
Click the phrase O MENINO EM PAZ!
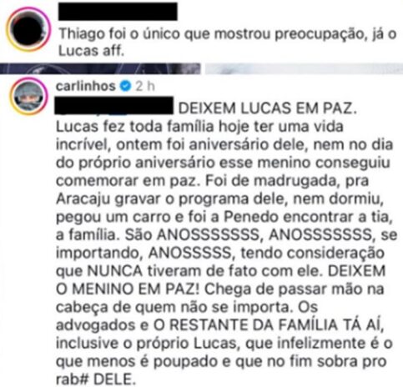coord(128,289)
